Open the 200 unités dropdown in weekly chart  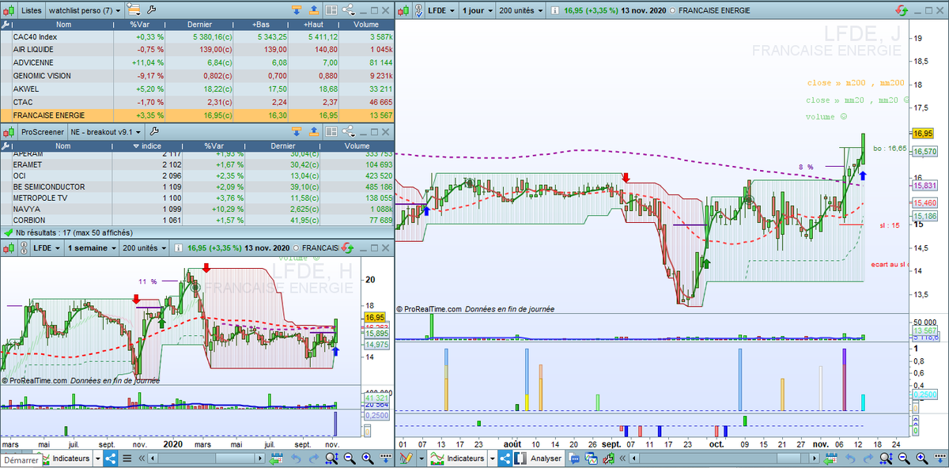pos(144,247)
